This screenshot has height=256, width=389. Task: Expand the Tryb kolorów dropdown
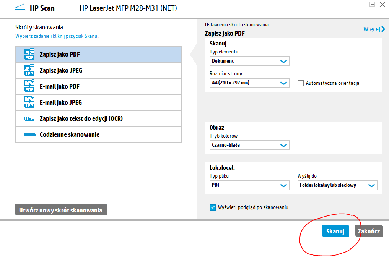coord(283,145)
